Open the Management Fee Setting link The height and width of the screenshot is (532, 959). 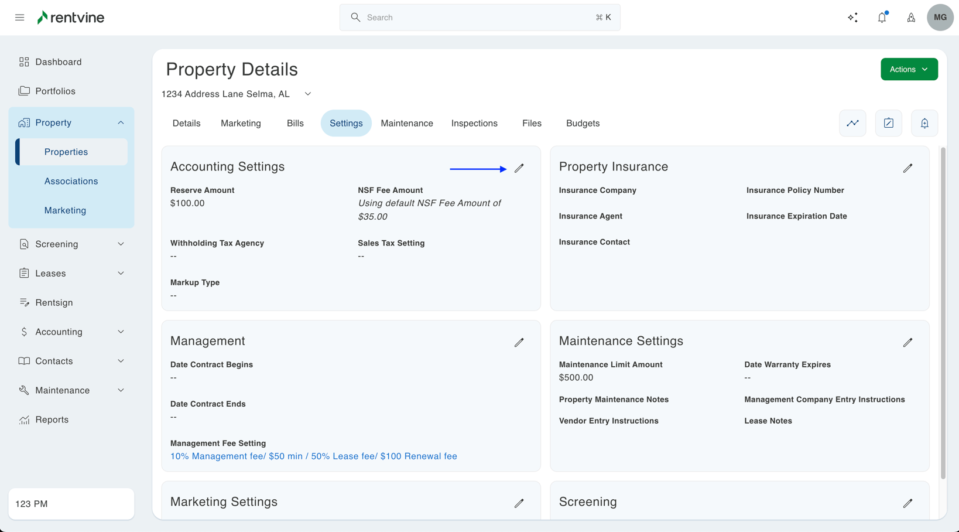[x=314, y=456]
